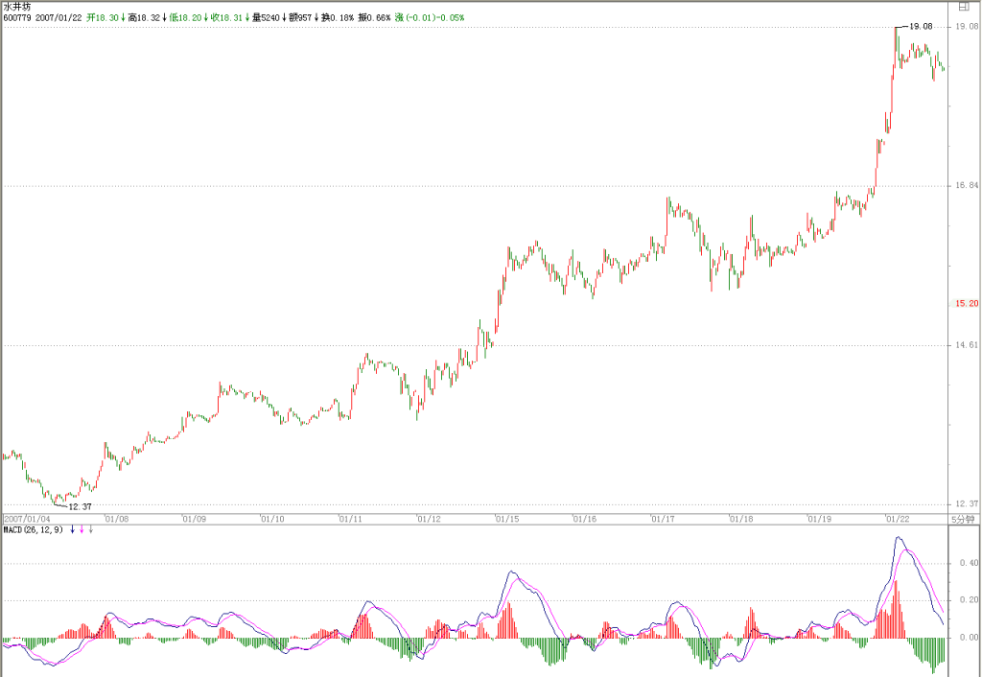Image resolution: width=982 pixels, height=677 pixels.
Task: Click the magenta arrow beside MACD label
Action: click(x=82, y=530)
